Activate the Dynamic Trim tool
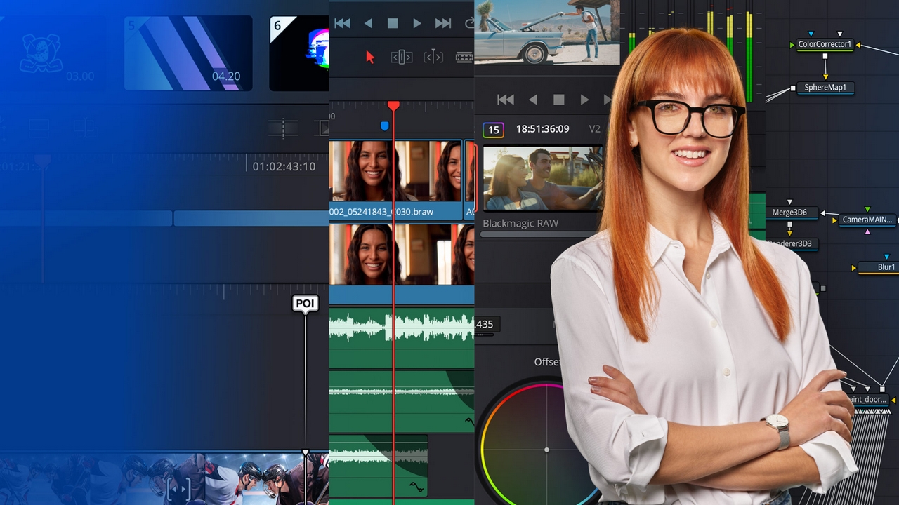899x505 pixels. coord(433,57)
